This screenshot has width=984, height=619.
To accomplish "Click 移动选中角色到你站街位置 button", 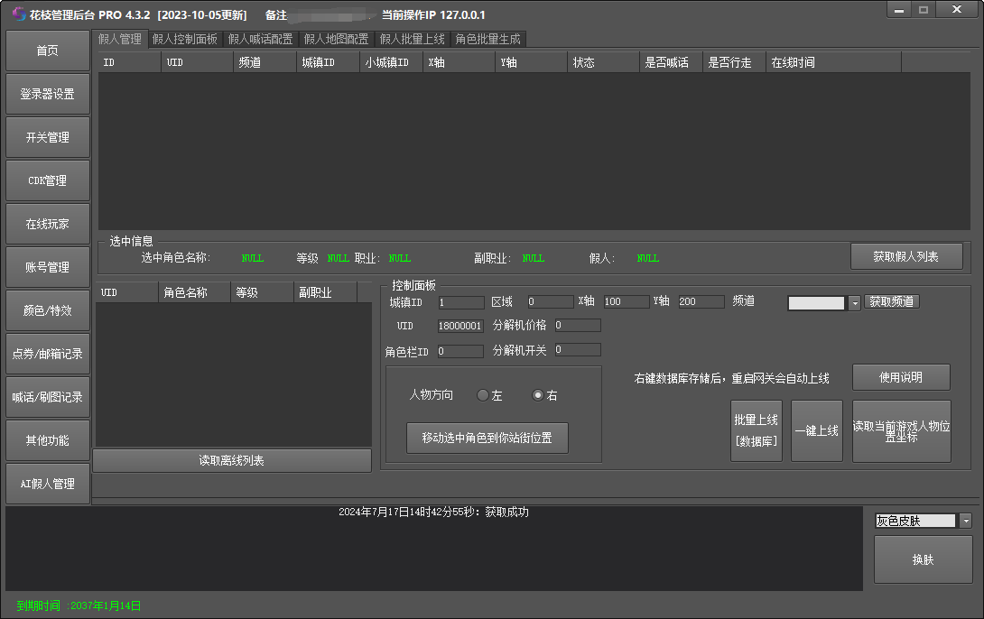I will pos(487,439).
